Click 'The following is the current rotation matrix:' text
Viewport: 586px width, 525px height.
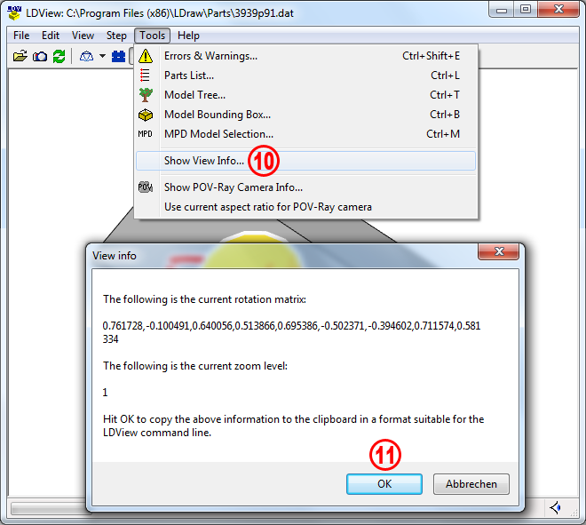(x=204, y=299)
